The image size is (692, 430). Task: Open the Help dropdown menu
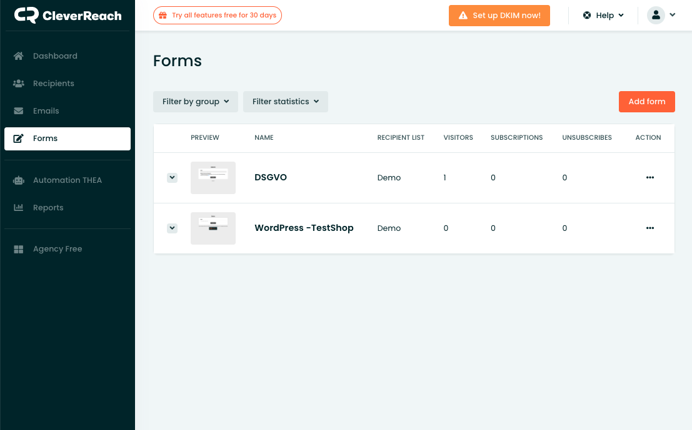[x=603, y=16]
